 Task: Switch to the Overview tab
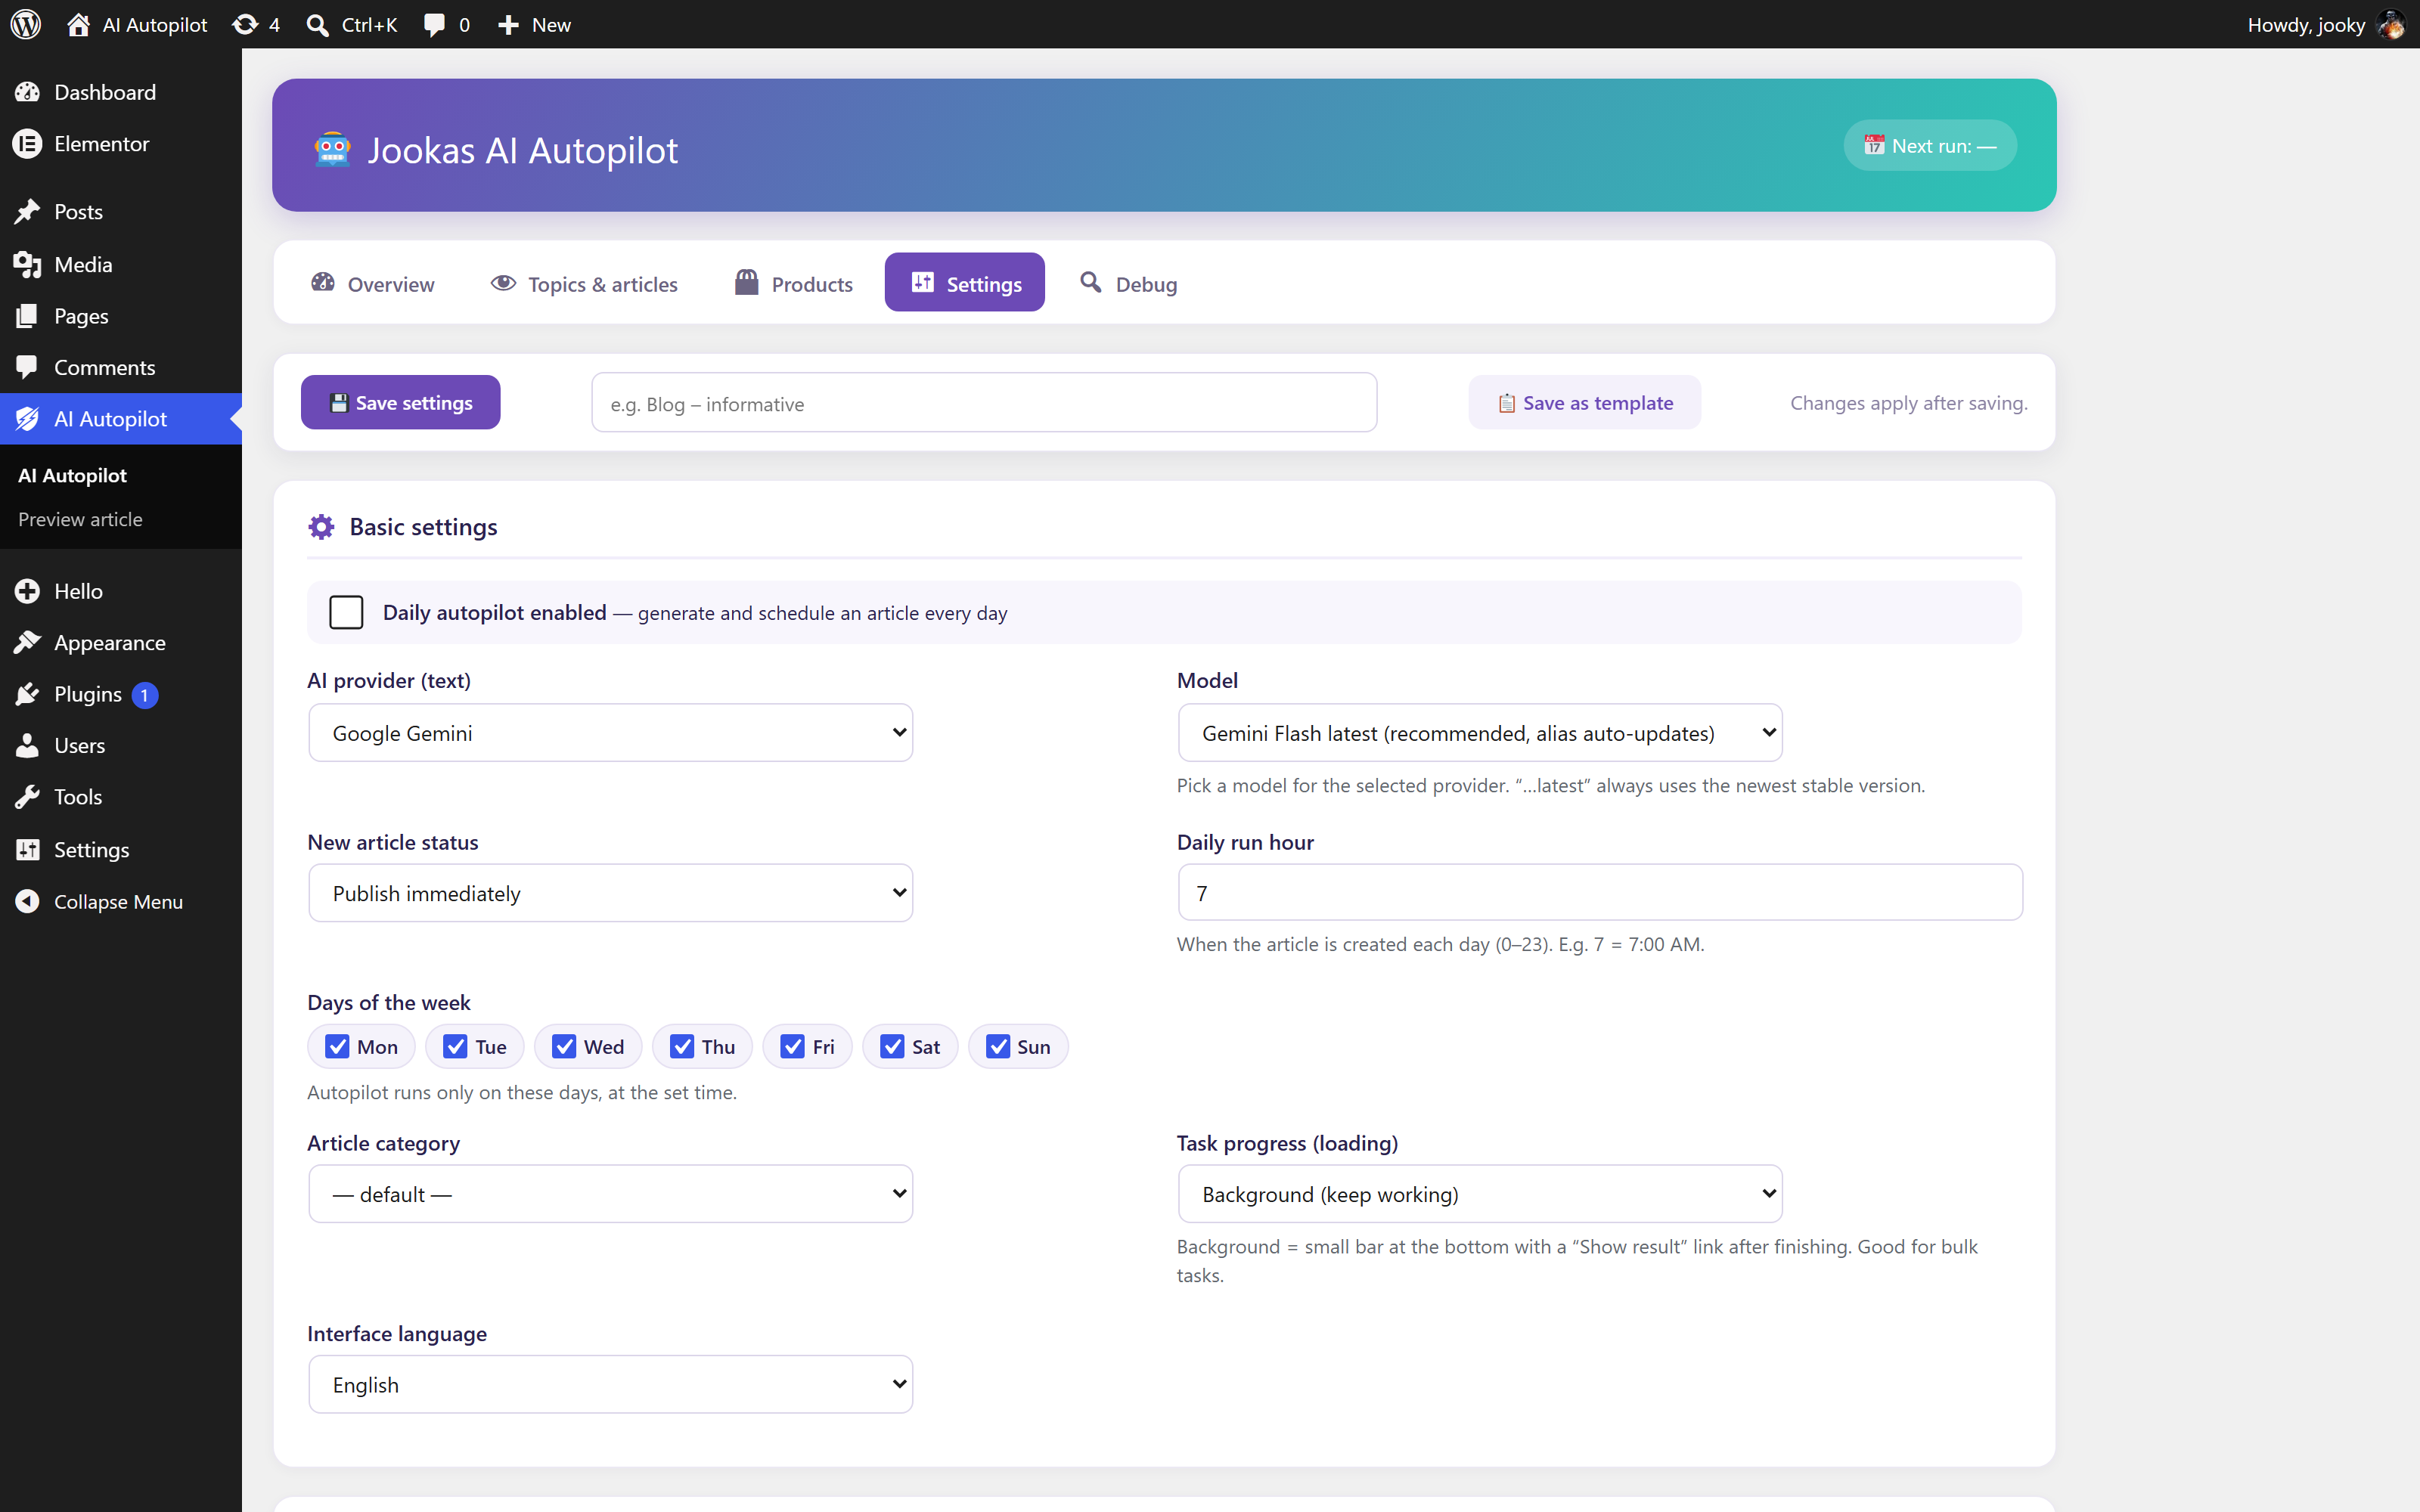click(x=373, y=283)
